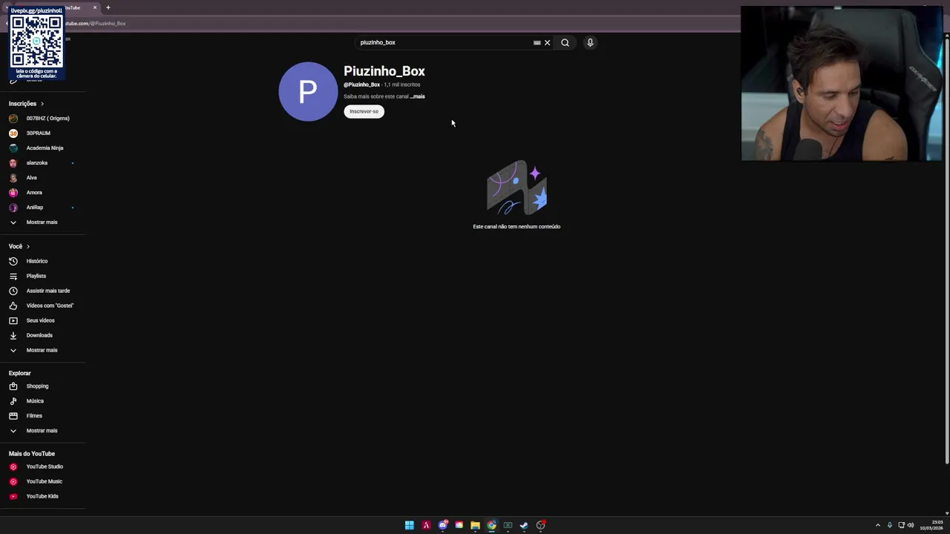Click the Inscrever-se button
This screenshot has height=534, width=950.
(364, 111)
